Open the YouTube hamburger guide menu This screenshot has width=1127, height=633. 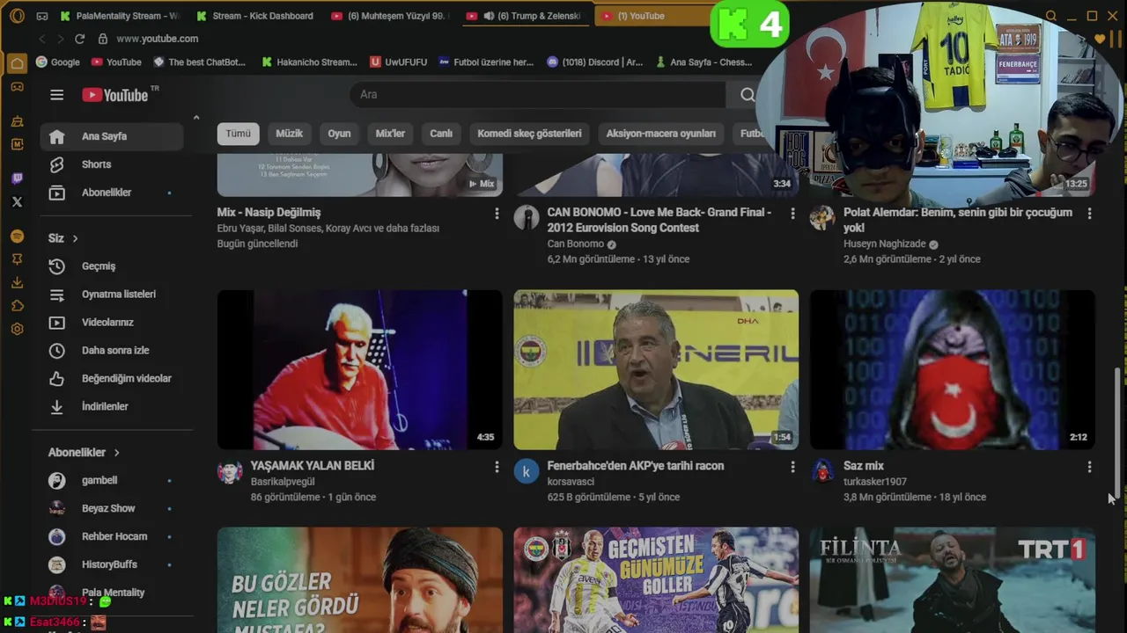point(56,95)
